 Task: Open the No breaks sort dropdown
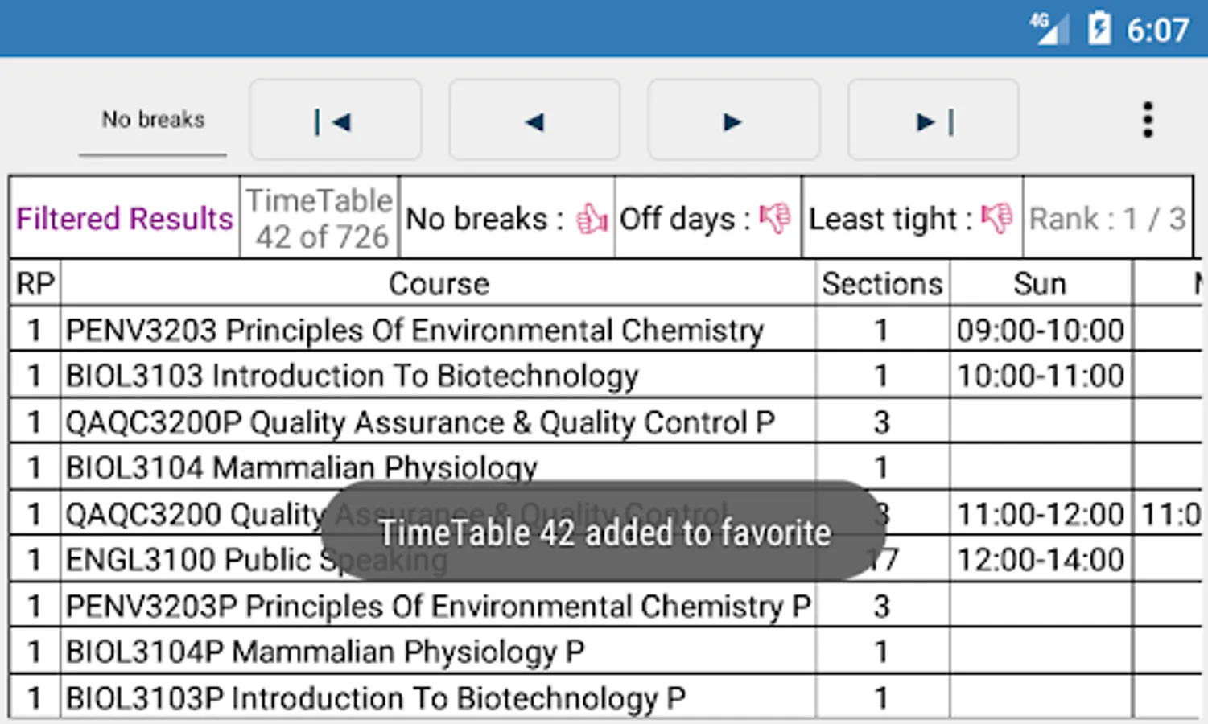(153, 121)
